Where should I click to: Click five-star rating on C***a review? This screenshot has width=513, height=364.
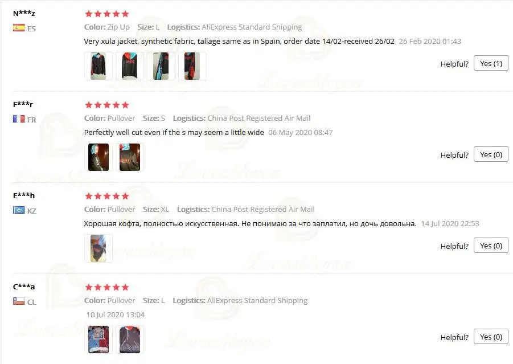click(107, 287)
